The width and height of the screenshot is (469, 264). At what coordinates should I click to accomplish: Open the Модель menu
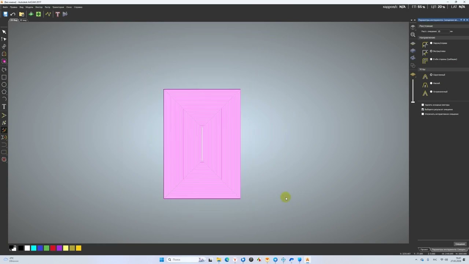[x=29, y=7]
